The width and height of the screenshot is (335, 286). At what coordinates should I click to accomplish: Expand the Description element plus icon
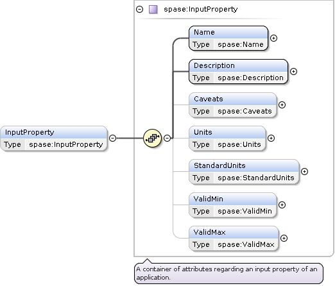coord(293,71)
